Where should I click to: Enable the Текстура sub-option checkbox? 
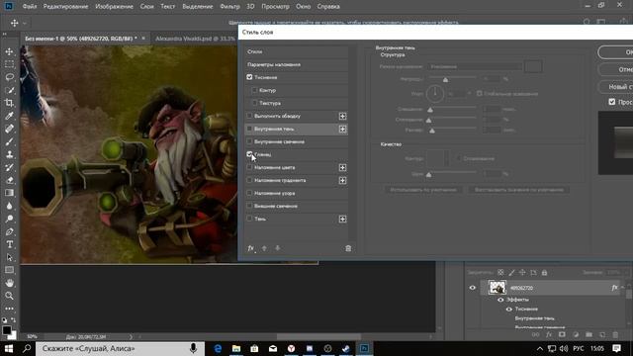pos(254,103)
